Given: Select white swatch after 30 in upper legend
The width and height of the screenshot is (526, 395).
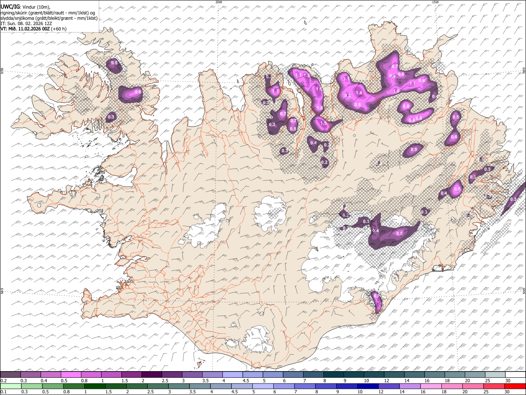Looking at the screenshot, I should (x=515, y=375).
